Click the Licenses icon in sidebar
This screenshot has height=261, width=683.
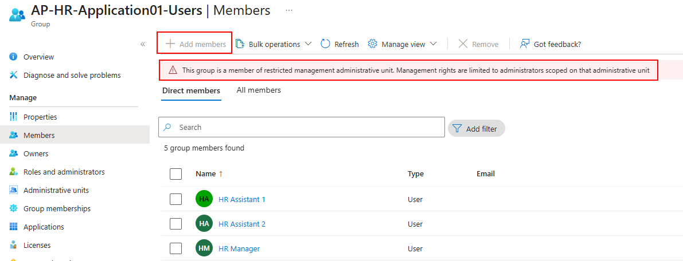(x=14, y=245)
